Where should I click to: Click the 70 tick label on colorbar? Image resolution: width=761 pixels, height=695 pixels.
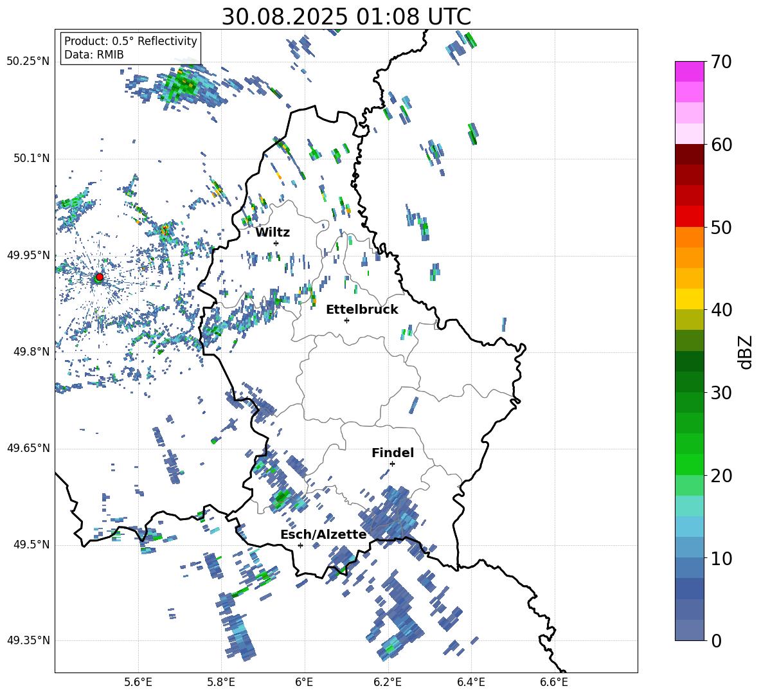(721, 62)
